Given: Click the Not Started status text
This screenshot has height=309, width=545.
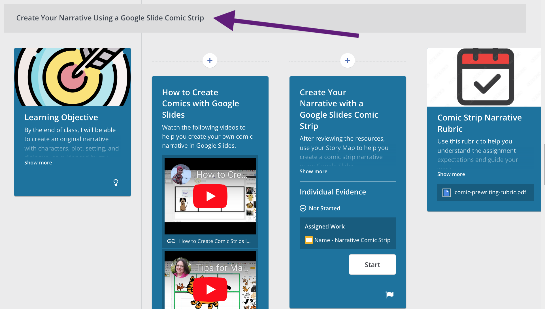Looking at the screenshot, I should point(325,208).
